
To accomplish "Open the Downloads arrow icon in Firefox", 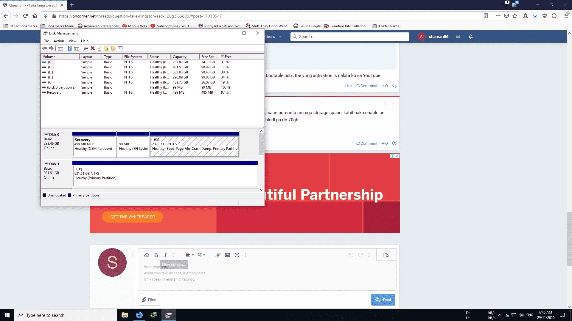I will click(x=535, y=16).
